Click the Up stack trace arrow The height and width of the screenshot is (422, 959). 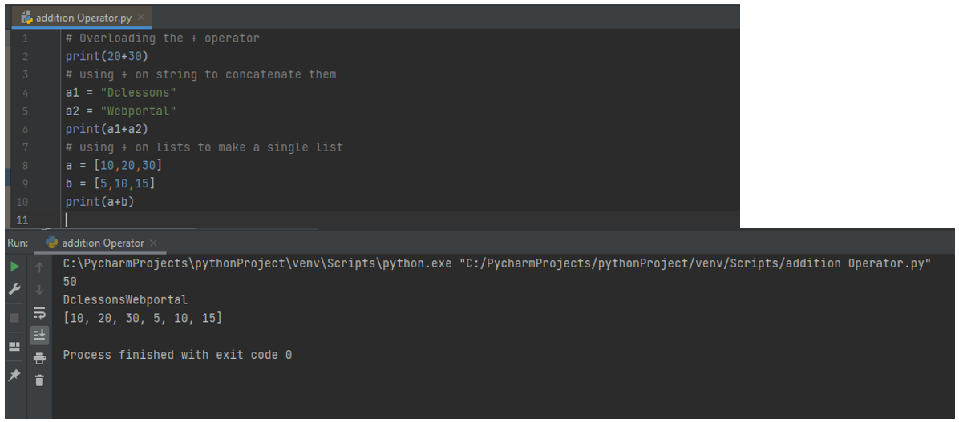point(40,267)
